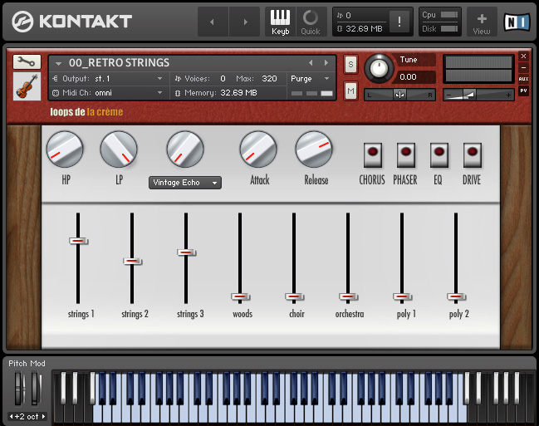Click the NI logo icon
The image size is (539, 426).
518,21
